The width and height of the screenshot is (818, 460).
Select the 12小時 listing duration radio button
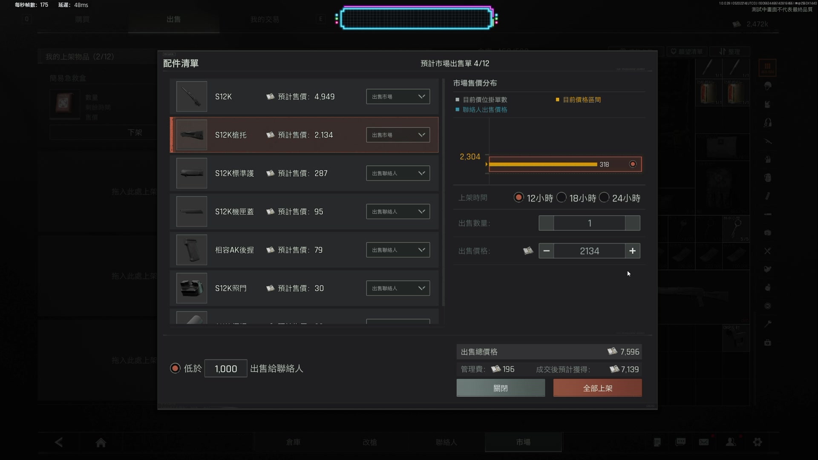pyautogui.click(x=518, y=197)
